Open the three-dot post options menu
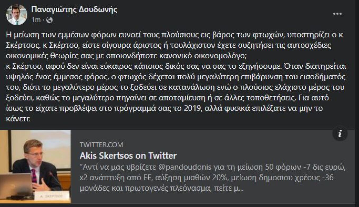The width and height of the screenshot is (359, 207). tap(337, 14)
